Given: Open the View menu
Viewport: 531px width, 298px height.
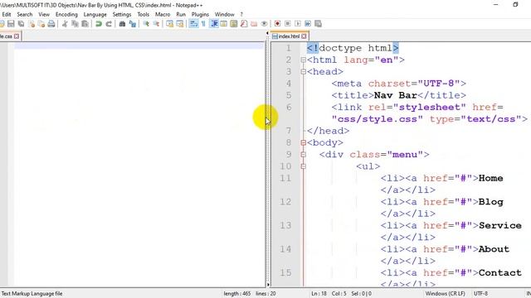Looking at the screenshot, I should [44, 15].
